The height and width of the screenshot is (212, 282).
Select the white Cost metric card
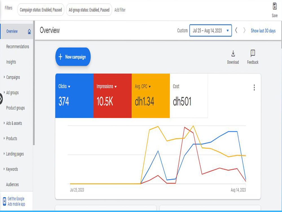click(x=189, y=96)
